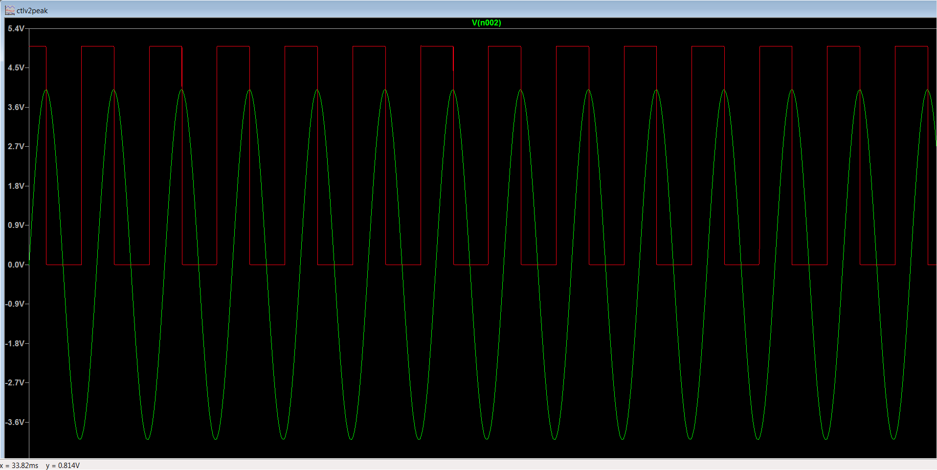Click the 1.8V axis label
Viewport: 937px width, 470px height.
16,186
